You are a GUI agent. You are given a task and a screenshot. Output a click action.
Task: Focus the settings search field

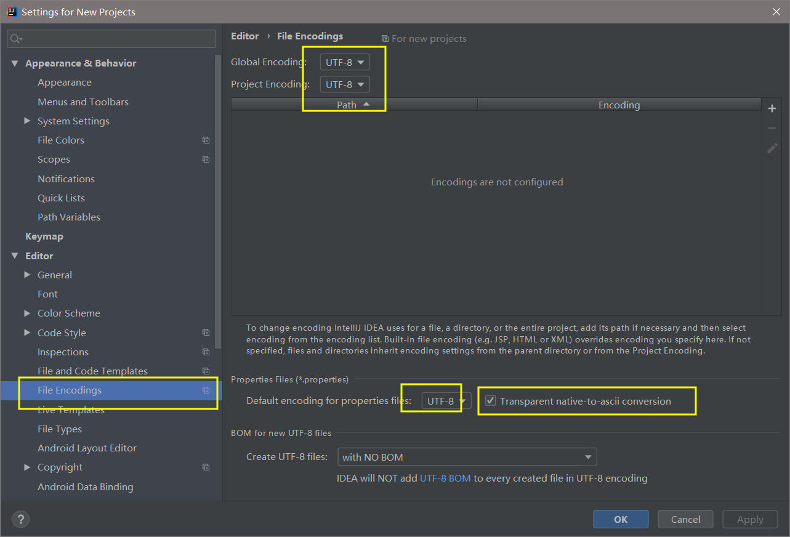[x=111, y=39]
